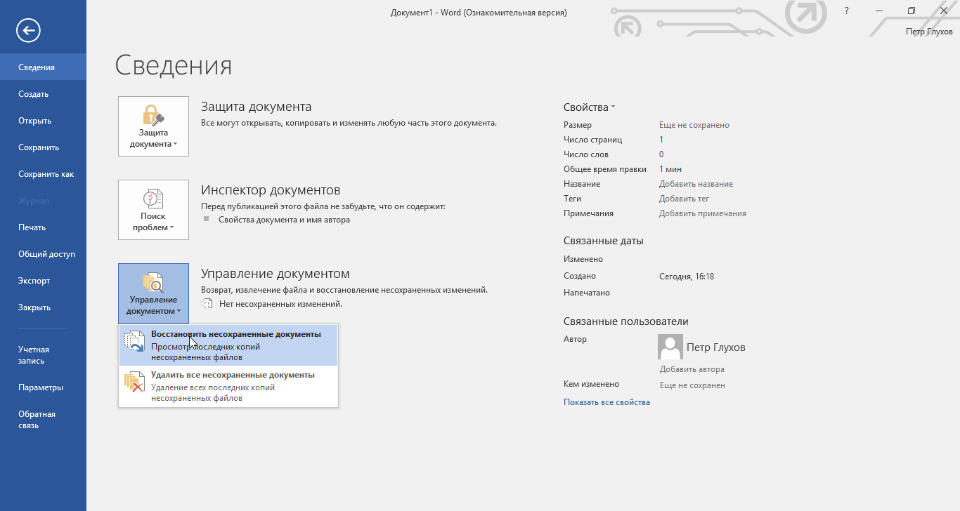
Task: Open the Защита документа lock button
Action: (x=153, y=126)
